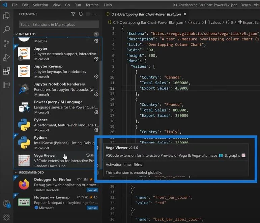
Task: Click the "front_bar_color" name line
Action: [x=164, y=197]
